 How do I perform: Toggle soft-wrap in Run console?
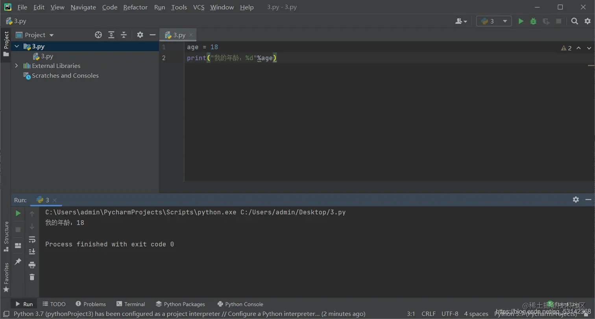tap(32, 239)
